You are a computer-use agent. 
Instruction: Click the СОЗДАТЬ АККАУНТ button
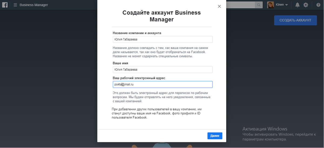[x=295, y=20]
